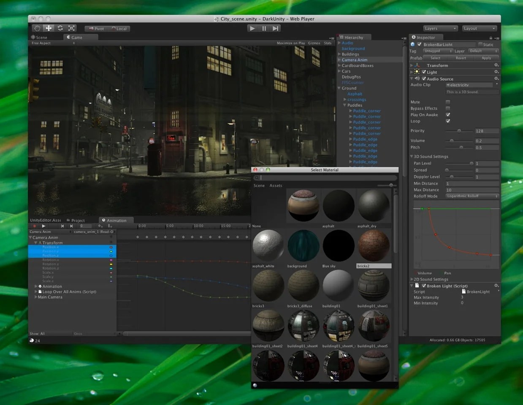Select the Hand pan tool
The width and height of the screenshot is (523, 405).
tap(37, 28)
